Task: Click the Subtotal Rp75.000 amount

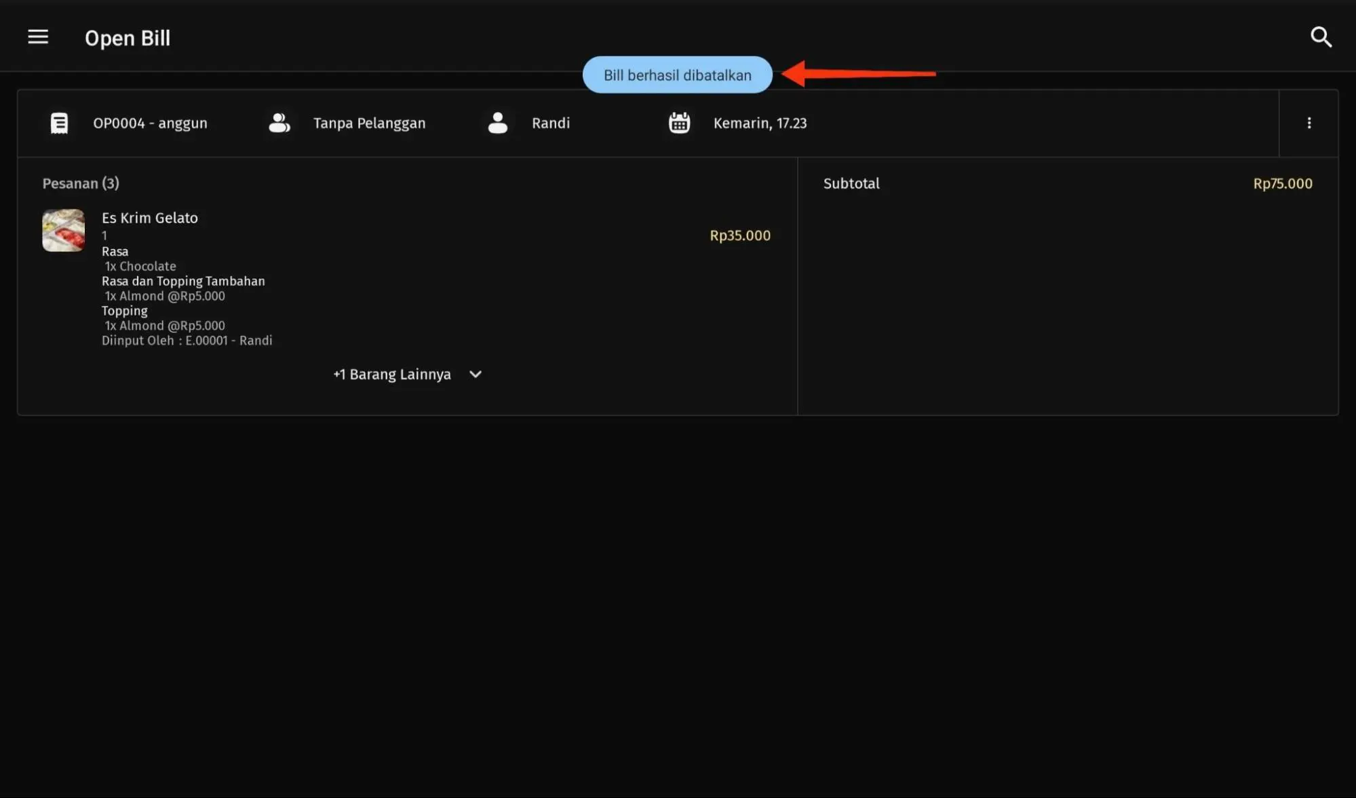Action: [x=1282, y=184]
